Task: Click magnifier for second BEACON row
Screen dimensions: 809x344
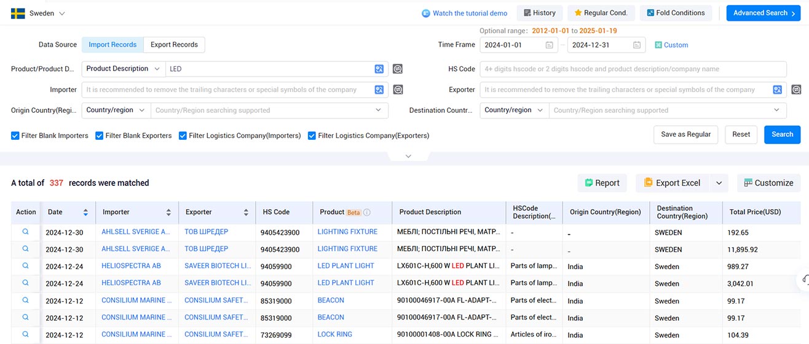Action: tap(26, 318)
